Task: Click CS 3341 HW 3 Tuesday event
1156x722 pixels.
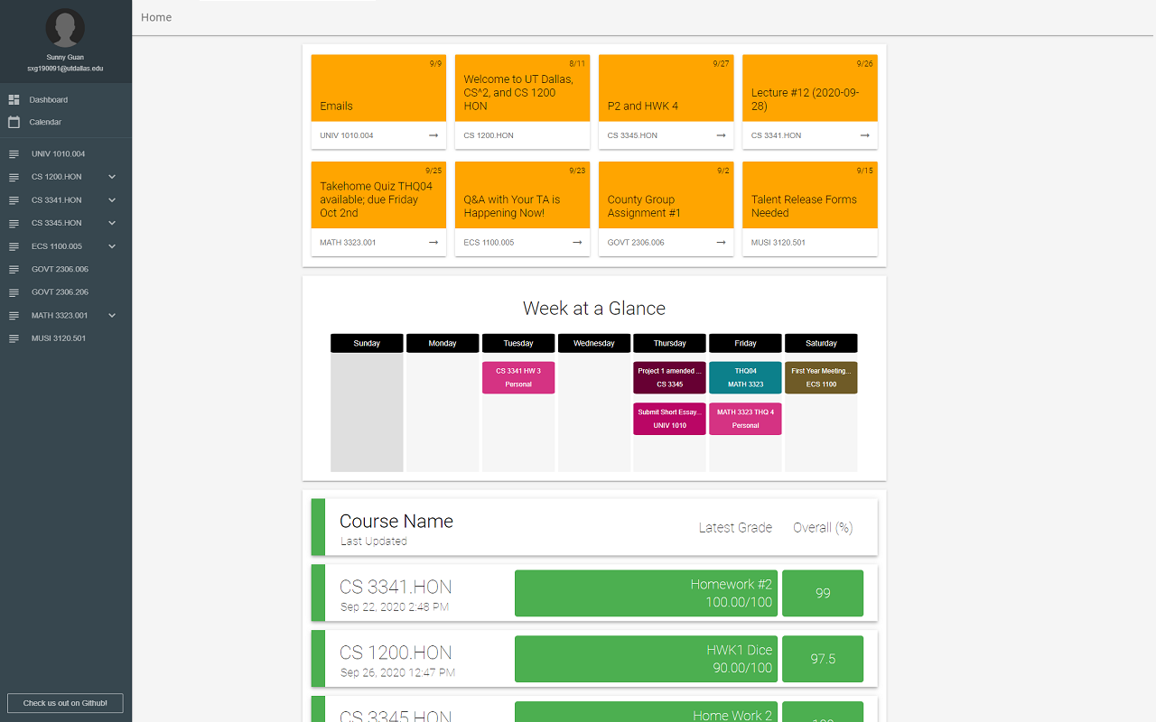Action: (518, 377)
